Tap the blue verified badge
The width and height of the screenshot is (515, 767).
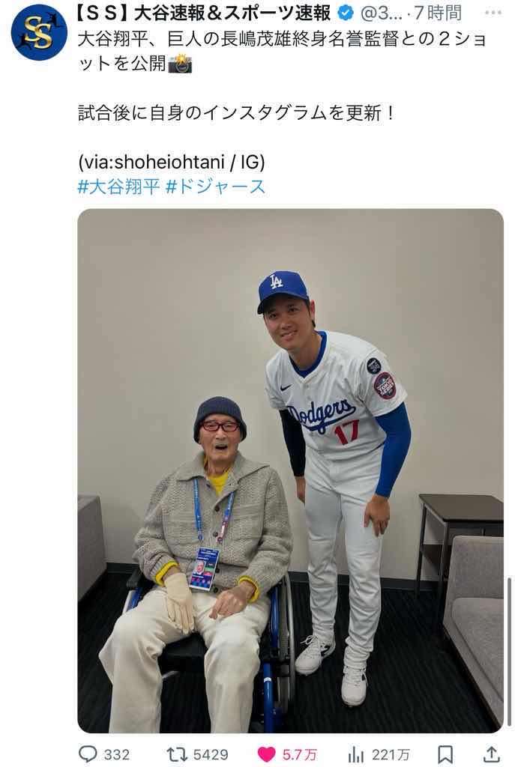(x=346, y=13)
